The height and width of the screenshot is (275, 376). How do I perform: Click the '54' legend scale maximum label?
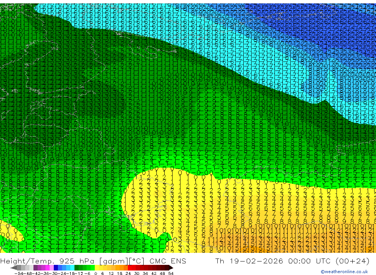pyautogui.click(x=171, y=273)
